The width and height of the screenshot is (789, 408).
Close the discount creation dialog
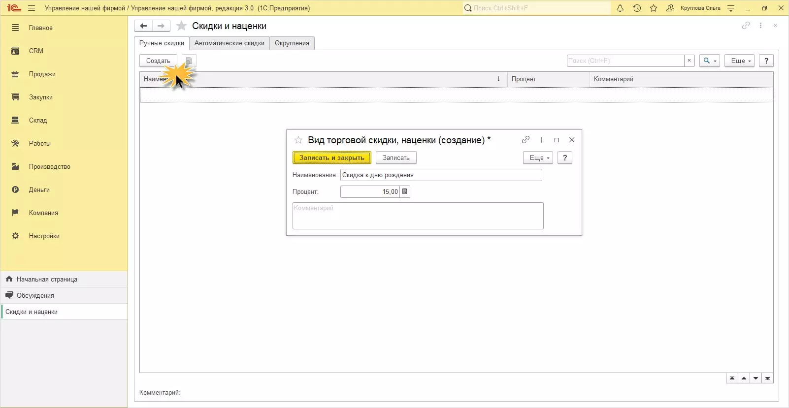coord(572,140)
